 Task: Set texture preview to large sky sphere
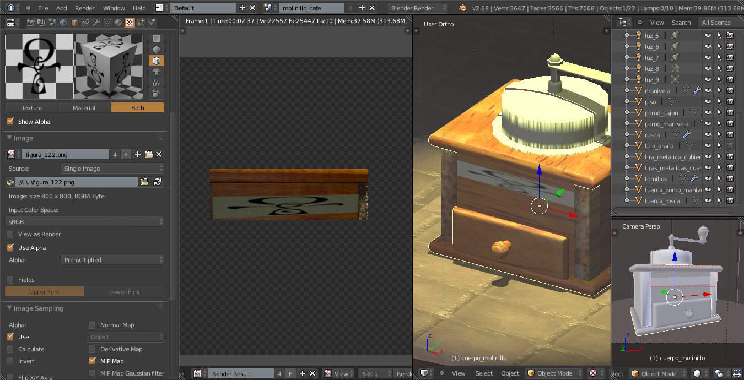[157, 94]
